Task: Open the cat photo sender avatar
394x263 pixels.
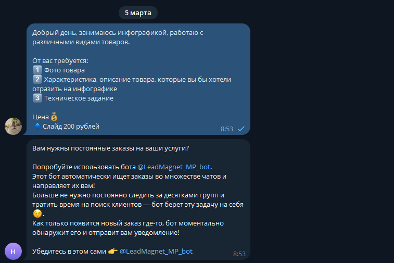Action: [14, 126]
